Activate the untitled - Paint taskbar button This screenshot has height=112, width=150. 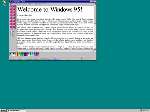coord(16,110)
